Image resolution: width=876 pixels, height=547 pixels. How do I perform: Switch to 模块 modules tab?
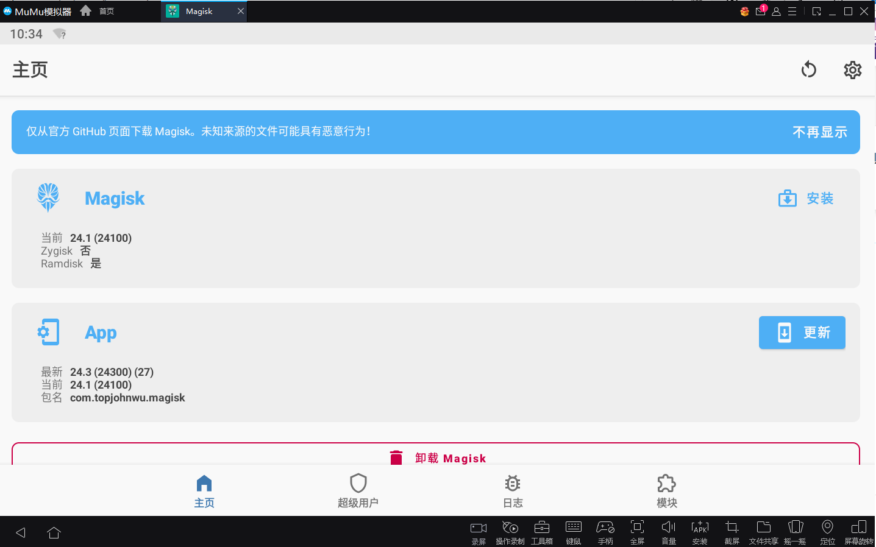pos(667,491)
